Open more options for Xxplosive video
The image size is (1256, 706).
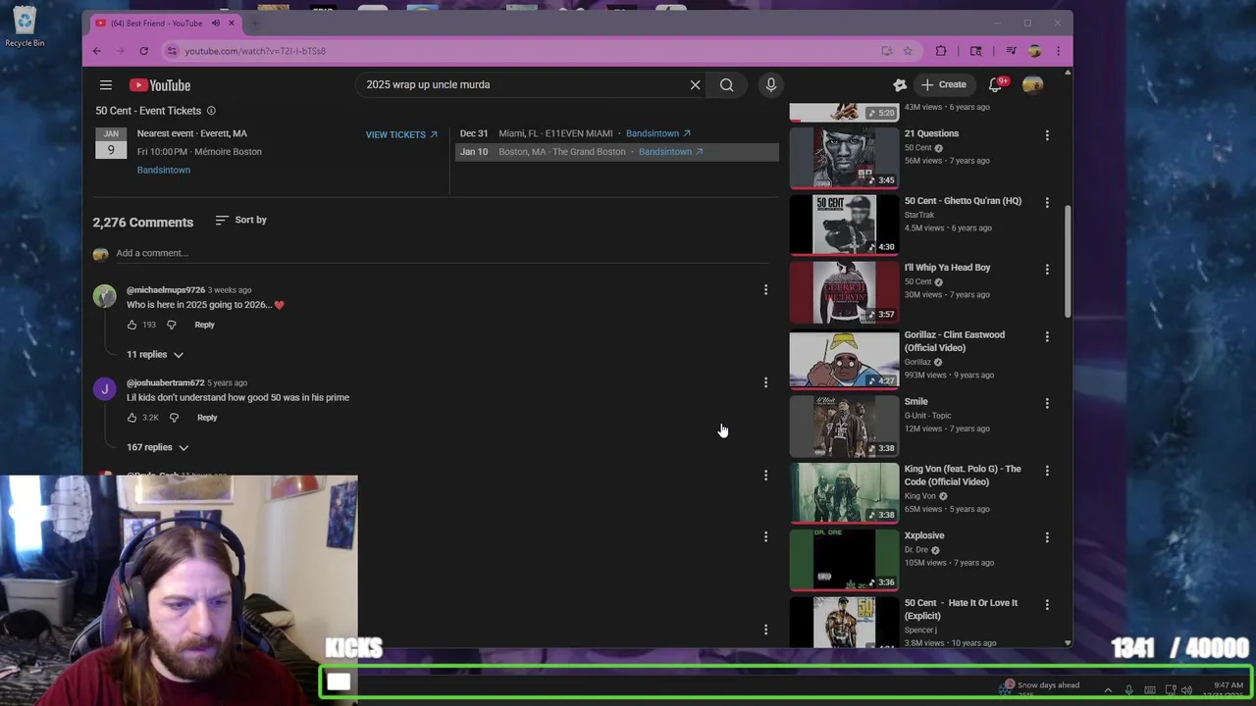pos(1047,537)
